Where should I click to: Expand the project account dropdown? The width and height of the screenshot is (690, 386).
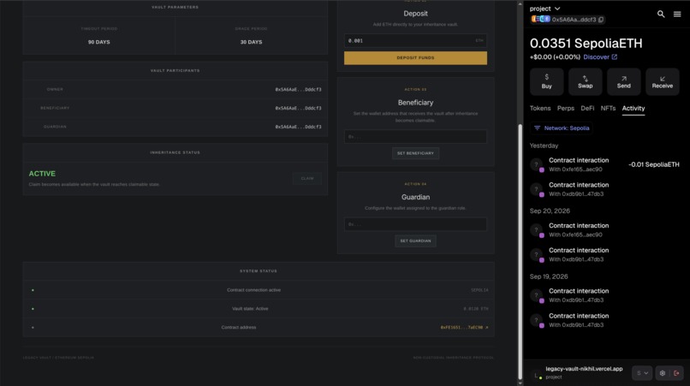tap(544, 9)
